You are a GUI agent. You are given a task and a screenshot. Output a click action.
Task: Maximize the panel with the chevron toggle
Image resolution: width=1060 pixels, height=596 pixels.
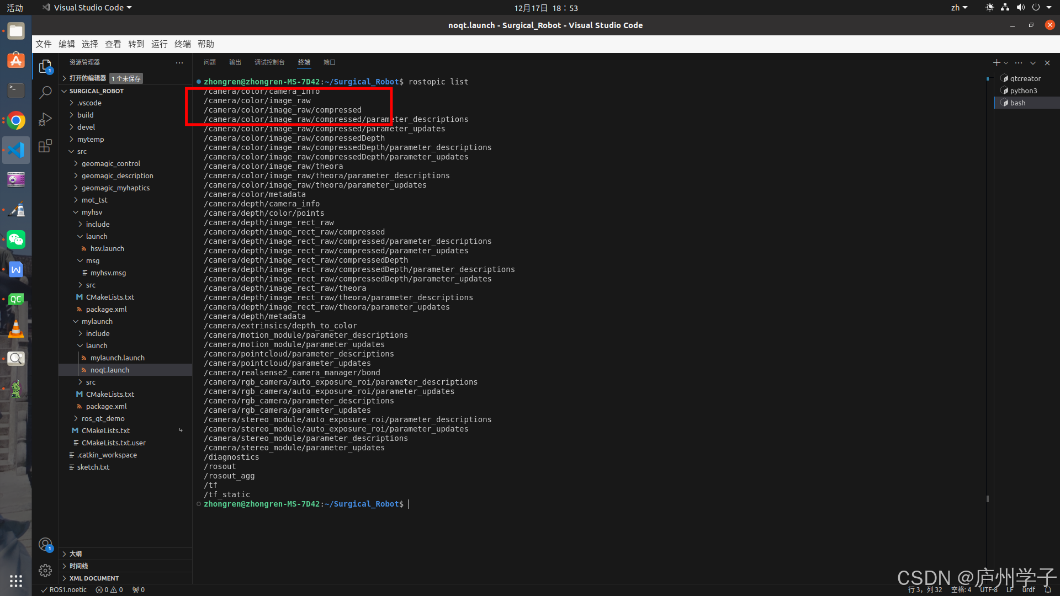[1033, 63]
